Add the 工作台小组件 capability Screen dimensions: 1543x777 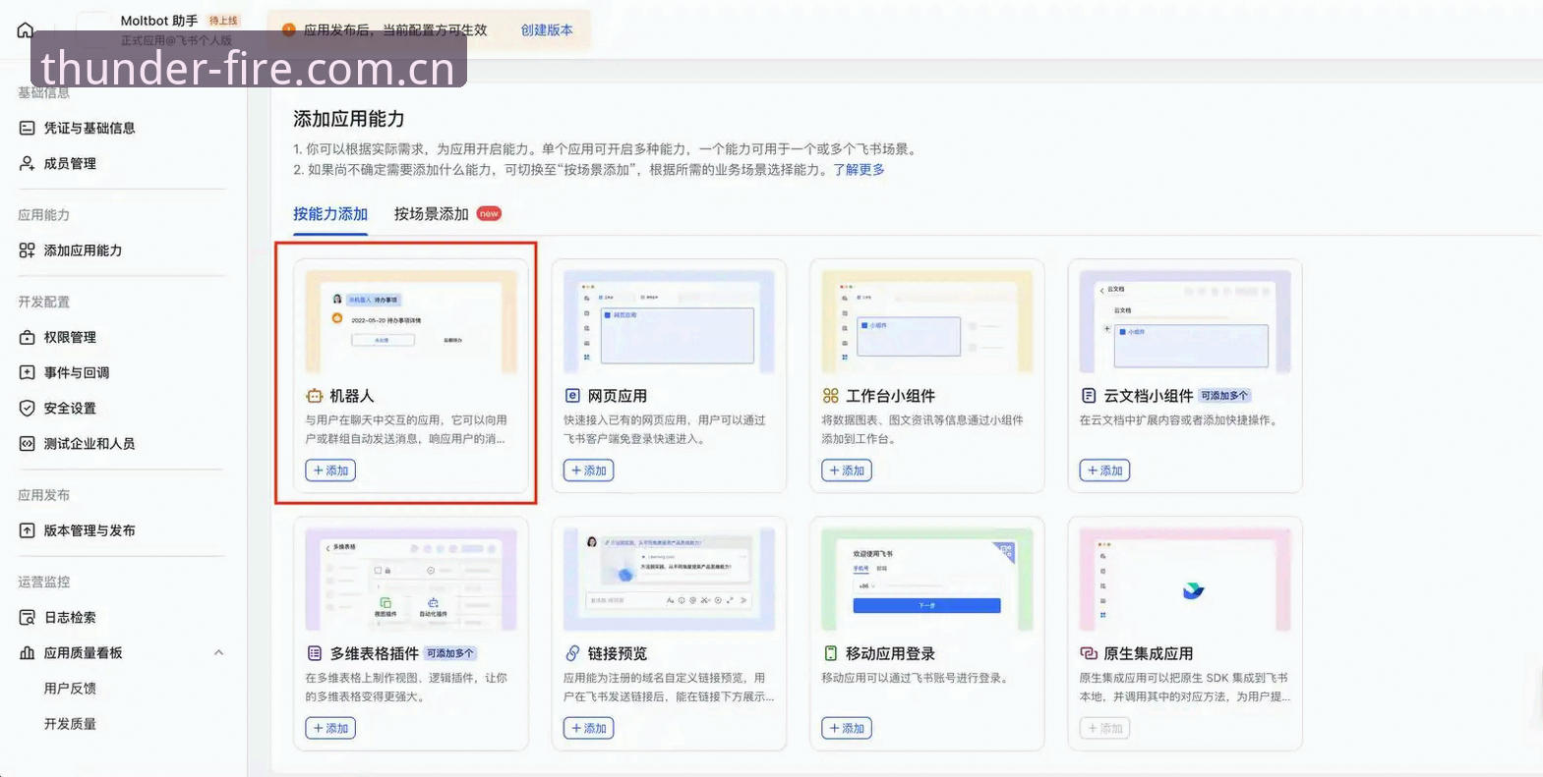click(x=847, y=471)
